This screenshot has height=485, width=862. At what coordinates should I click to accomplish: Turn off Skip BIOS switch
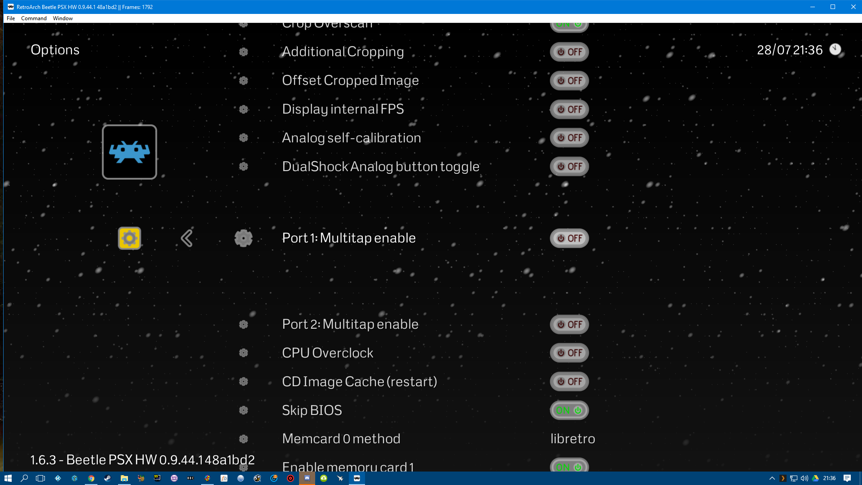coord(569,410)
